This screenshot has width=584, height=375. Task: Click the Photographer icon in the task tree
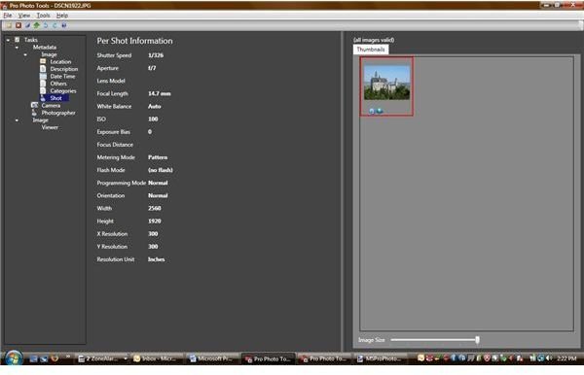[34, 113]
